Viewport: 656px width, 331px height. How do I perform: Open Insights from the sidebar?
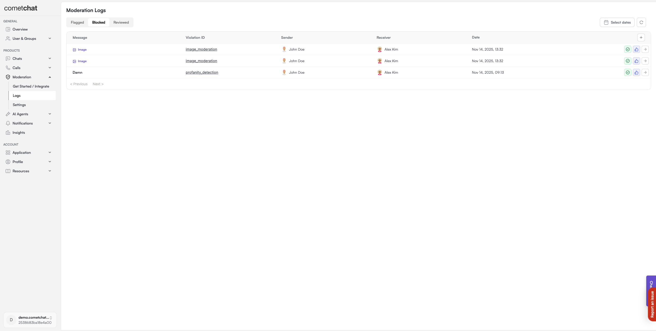tap(19, 133)
